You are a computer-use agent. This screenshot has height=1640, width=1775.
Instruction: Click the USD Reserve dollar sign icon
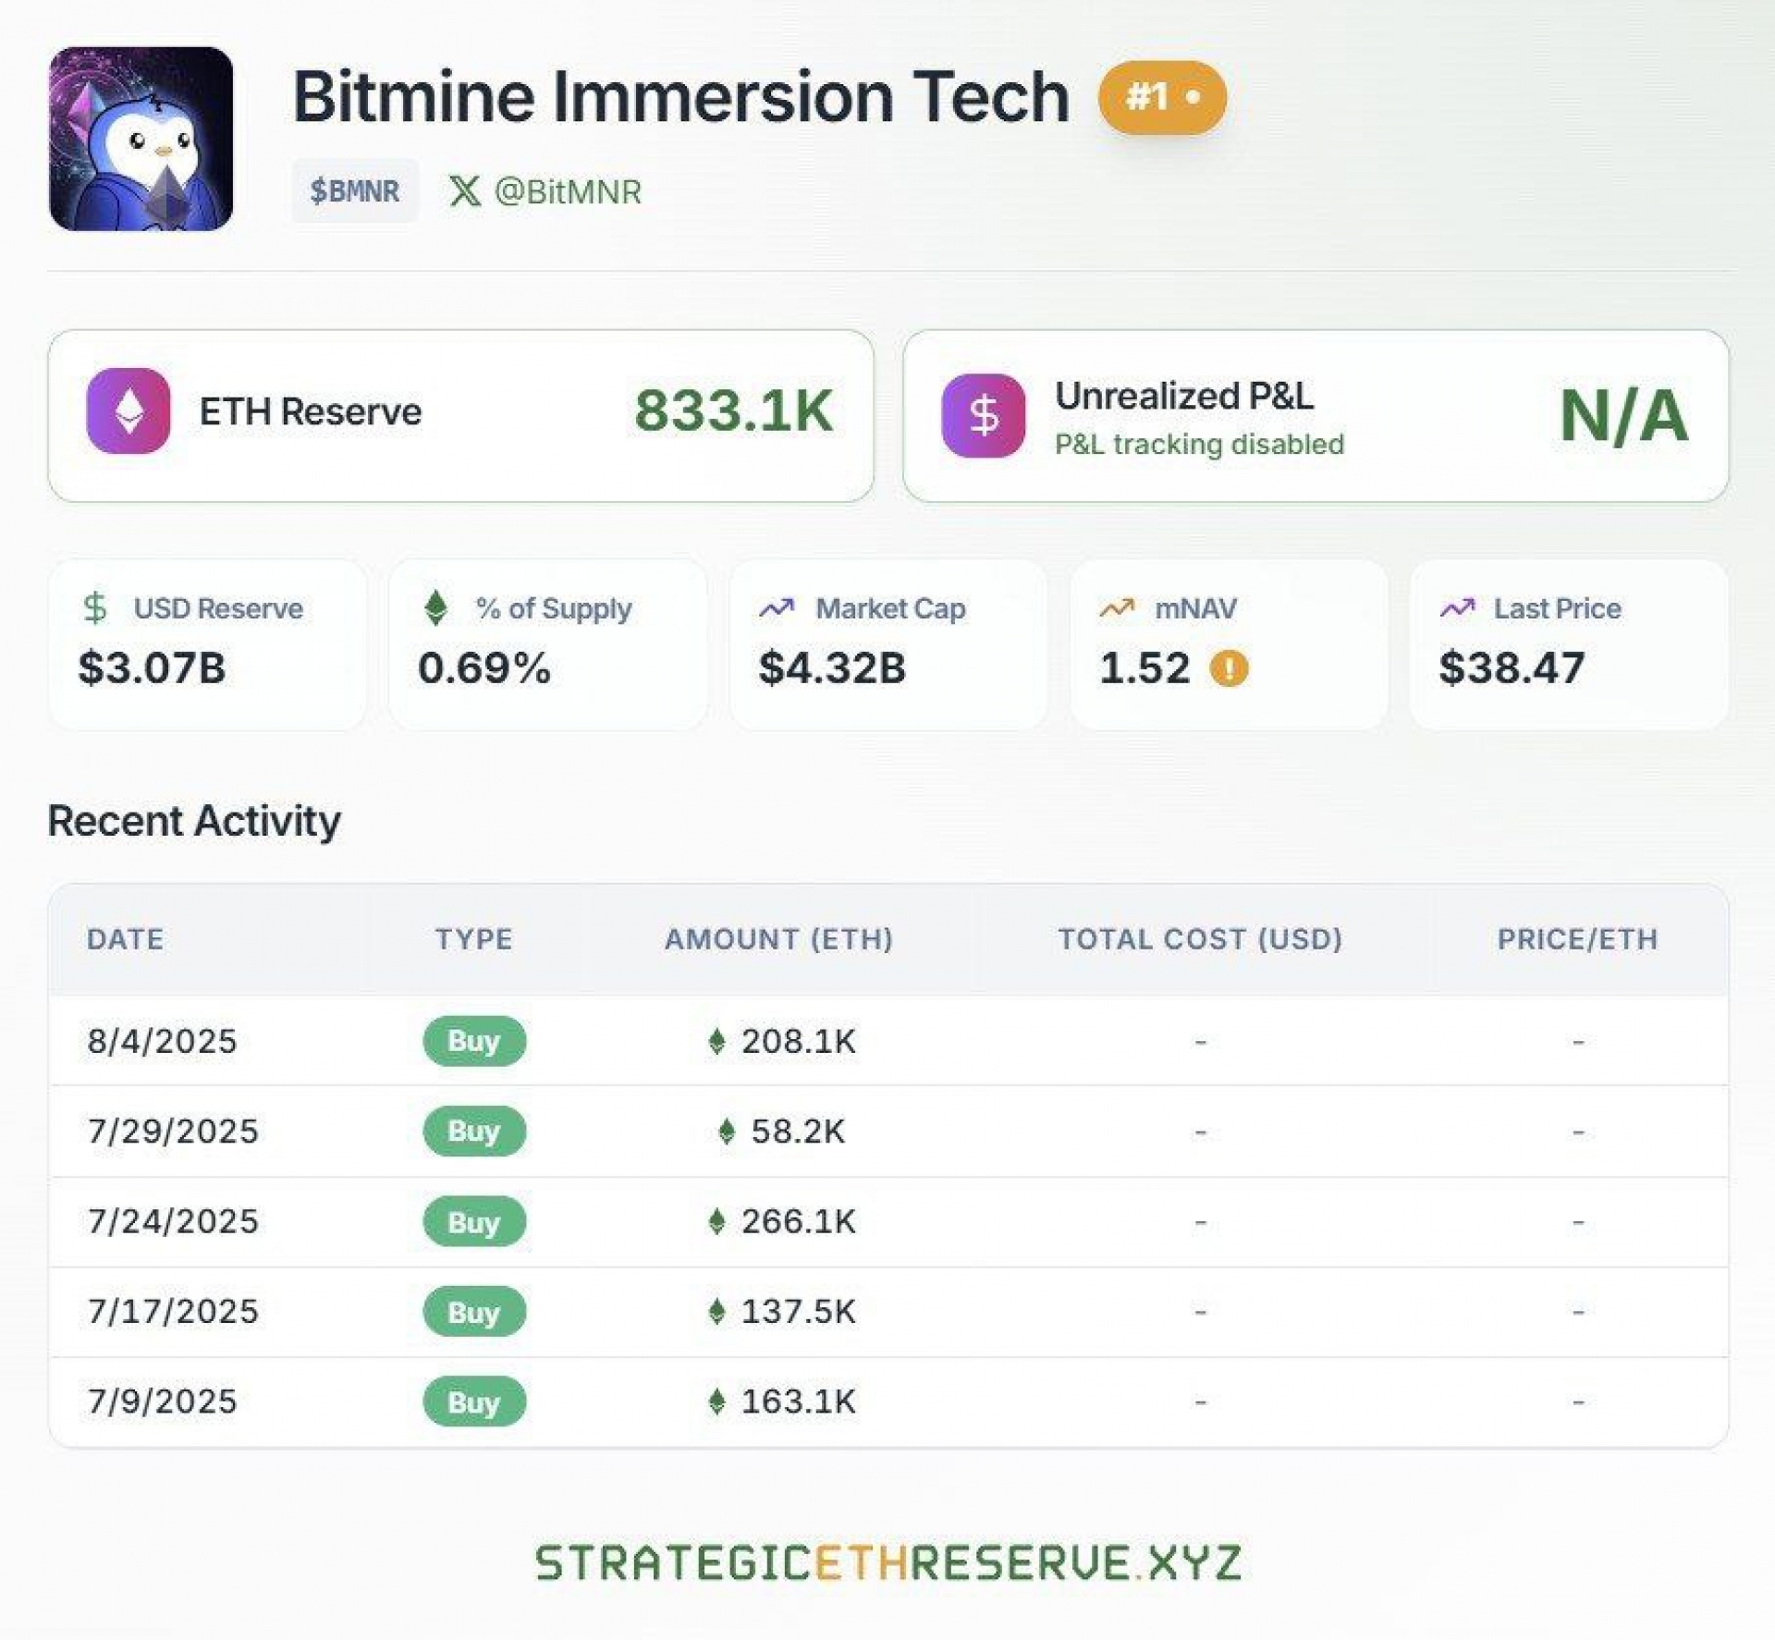click(x=95, y=608)
